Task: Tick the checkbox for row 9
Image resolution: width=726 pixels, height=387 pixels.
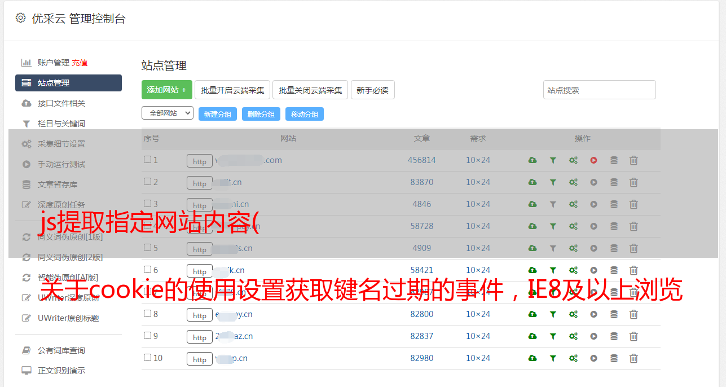Action: 147,336
